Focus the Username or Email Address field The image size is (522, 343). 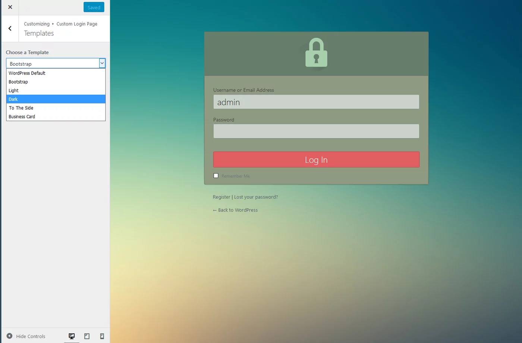(316, 102)
